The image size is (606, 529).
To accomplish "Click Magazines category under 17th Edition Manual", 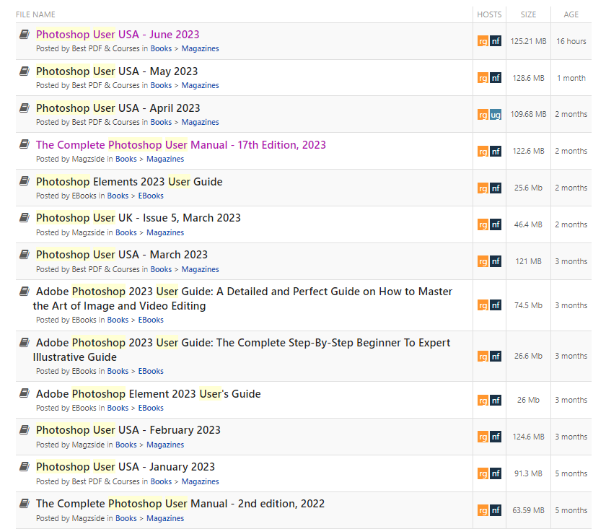I will pos(165,159).
